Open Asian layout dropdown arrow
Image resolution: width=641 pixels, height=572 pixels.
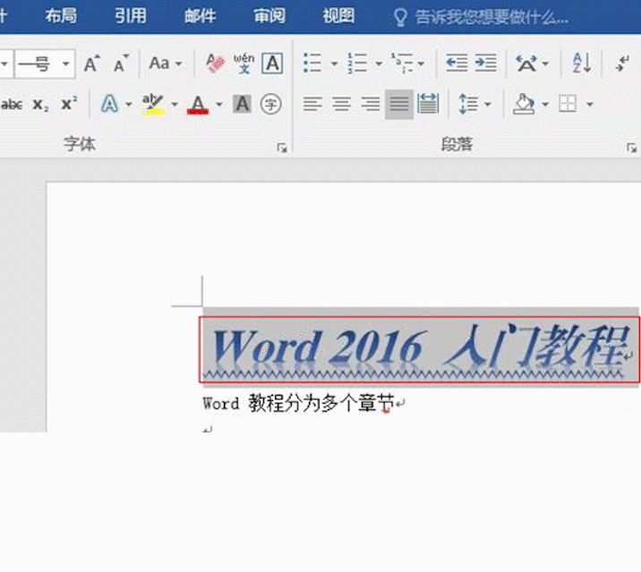point(545,64)
